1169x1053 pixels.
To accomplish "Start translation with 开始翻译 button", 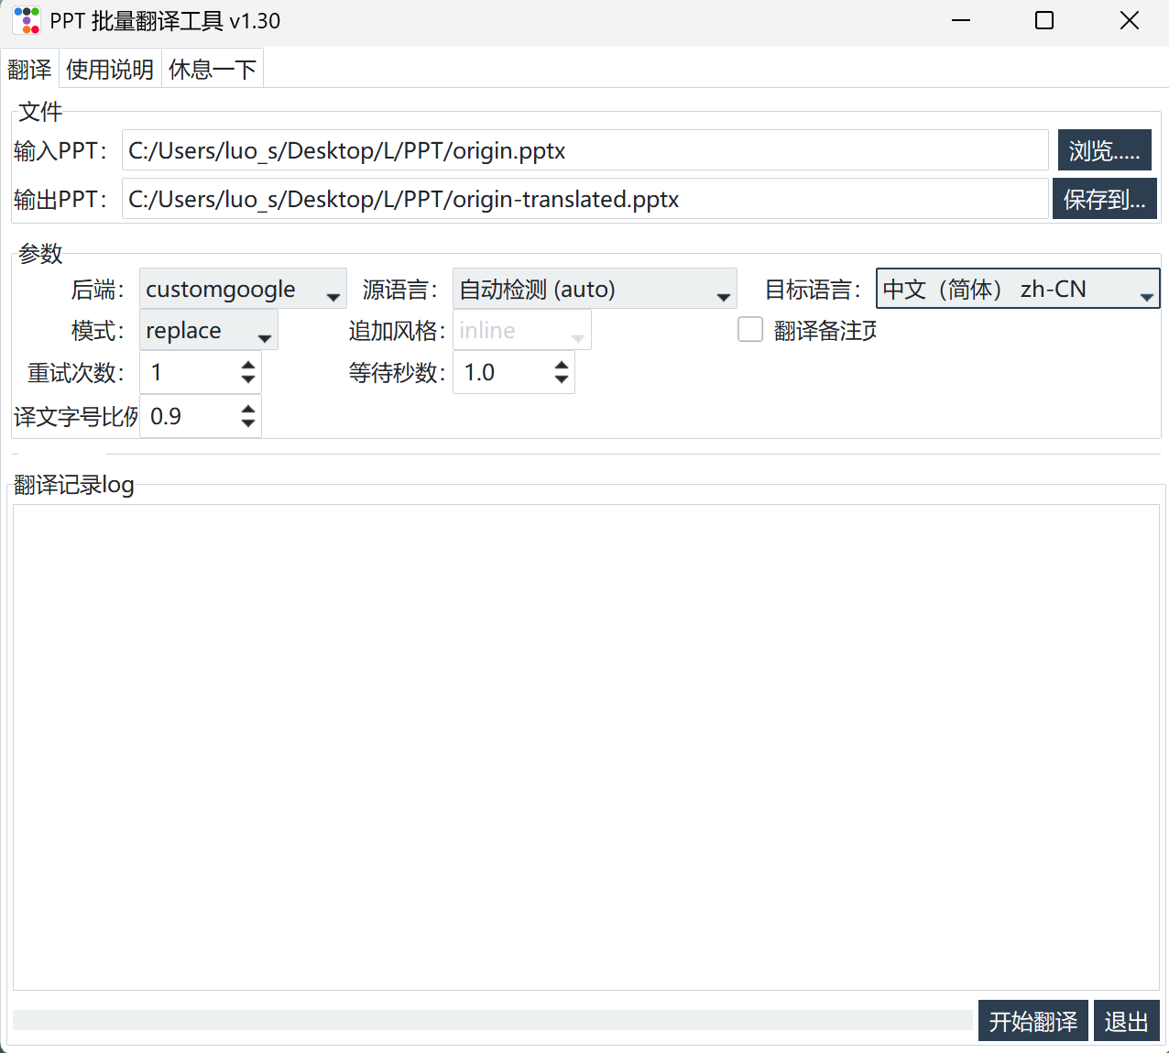I will [x=1032, y=1021].
